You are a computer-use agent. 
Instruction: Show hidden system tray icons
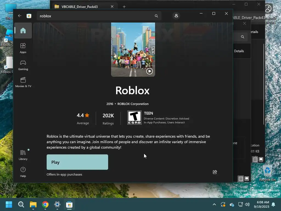click(x=214, y=204)
